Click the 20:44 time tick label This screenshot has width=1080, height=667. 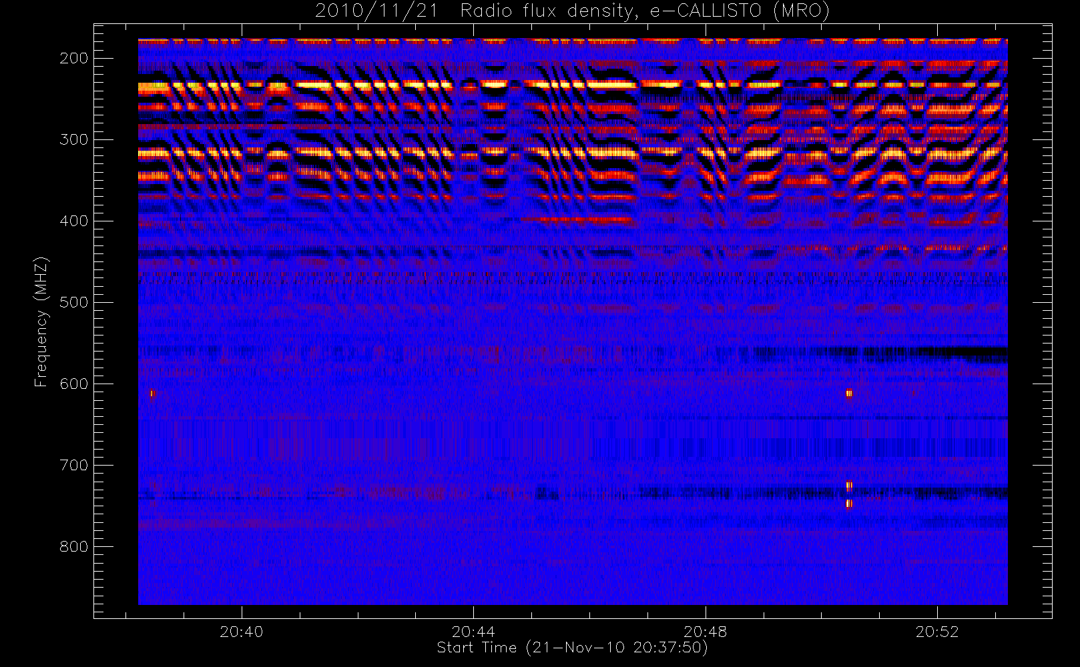473,632
